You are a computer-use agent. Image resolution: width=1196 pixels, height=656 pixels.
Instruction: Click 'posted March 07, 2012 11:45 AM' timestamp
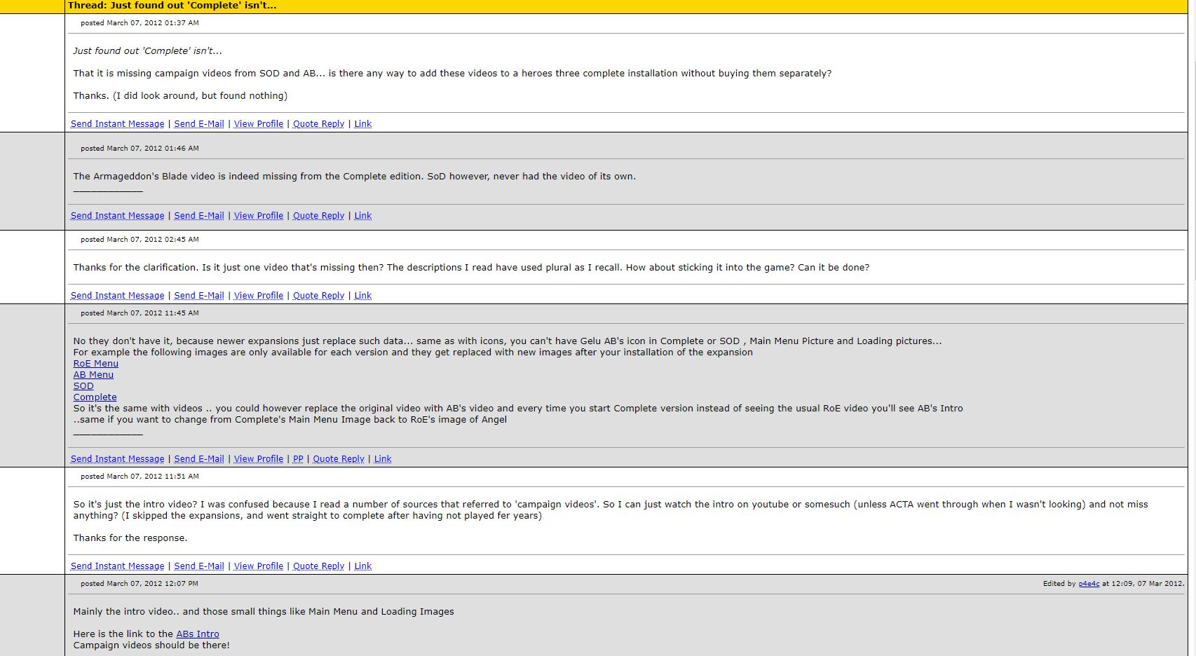(140, 313)
